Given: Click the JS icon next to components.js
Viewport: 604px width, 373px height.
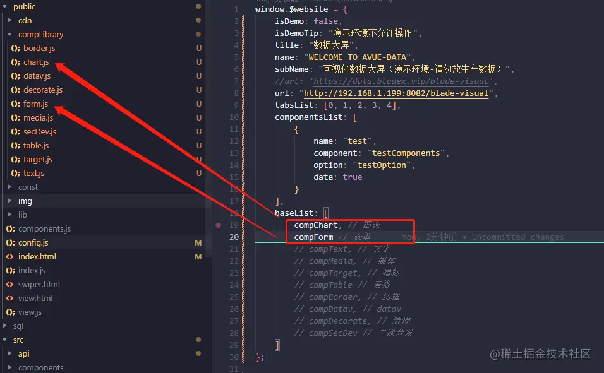Looking at the screenshot, I should (x=10, y=228).
